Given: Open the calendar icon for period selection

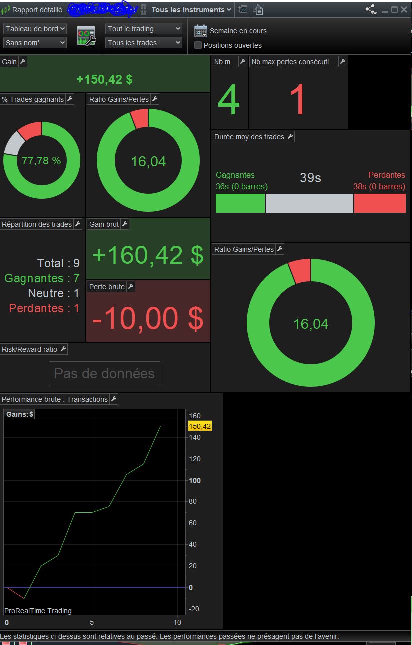Looking at the screenshot, I should [201, 31].
